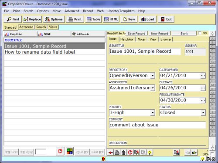Click the New Record button
The width and height of the screenshot is (218, 163).
[x=160, y=34]
